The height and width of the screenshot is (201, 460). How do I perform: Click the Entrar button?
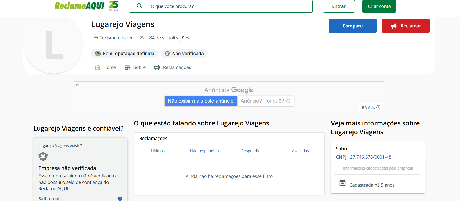point(339,6)
